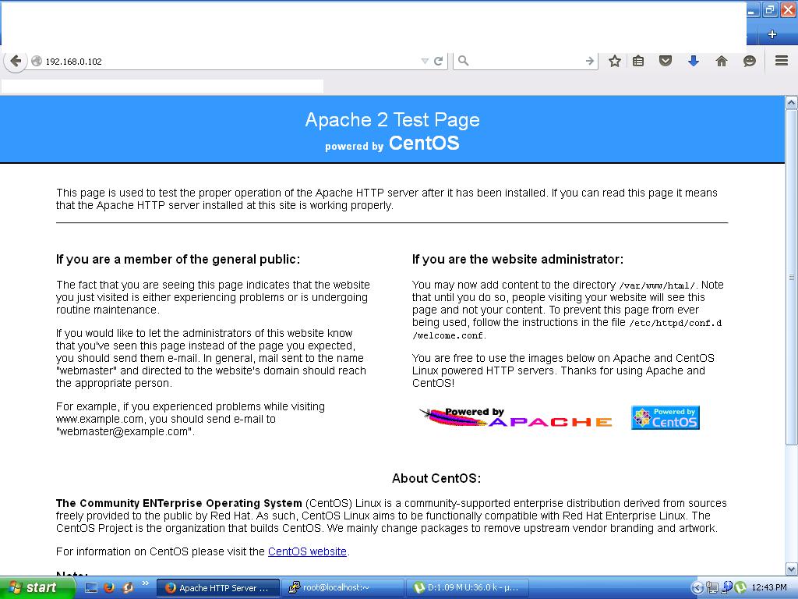This screenshot has width=798, height=599.
Task: Click Show Desktop in Quick Launch
Action: (91, 588)
